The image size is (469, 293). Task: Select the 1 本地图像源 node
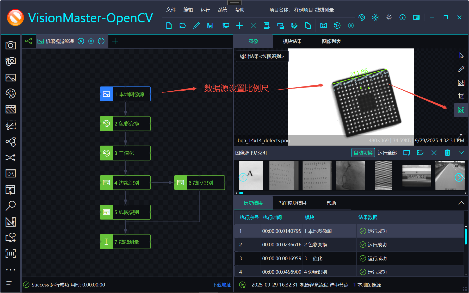125,94
